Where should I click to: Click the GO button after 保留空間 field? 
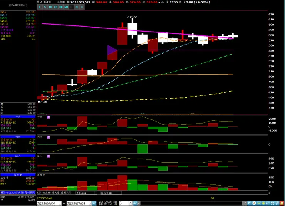pyautogui.click(x=136, y=203)
